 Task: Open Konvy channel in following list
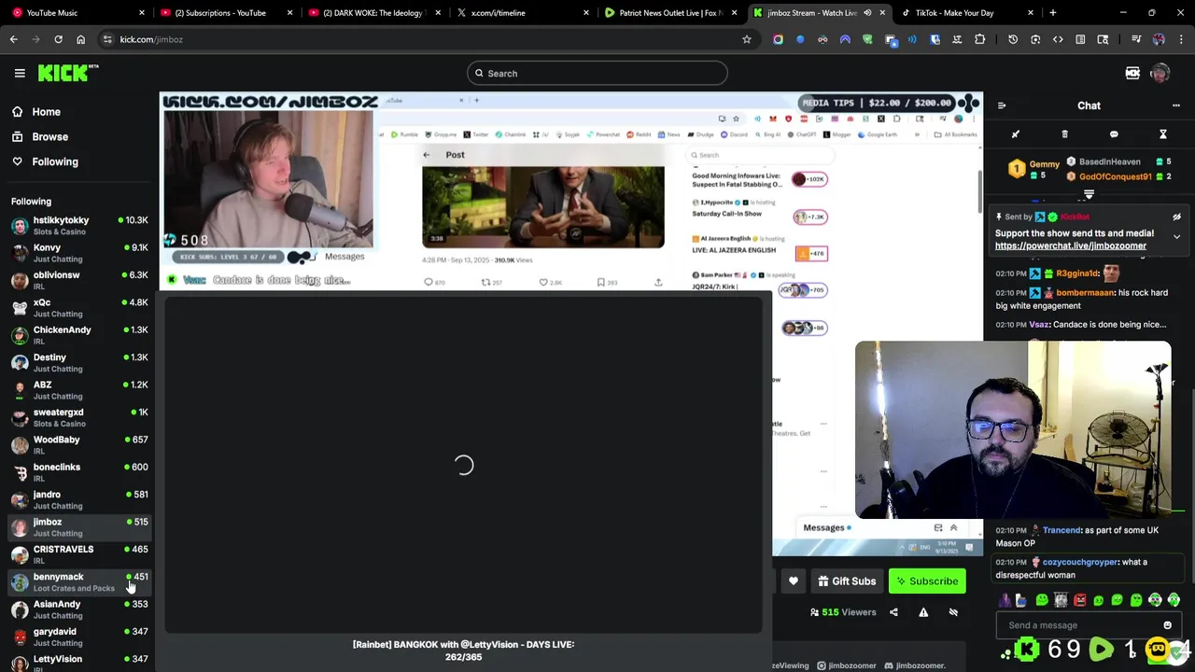[79, 253]
